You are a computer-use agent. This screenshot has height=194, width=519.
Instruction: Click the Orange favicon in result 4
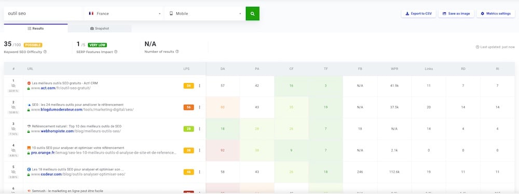pyautogui.click(x=29, y=148)
